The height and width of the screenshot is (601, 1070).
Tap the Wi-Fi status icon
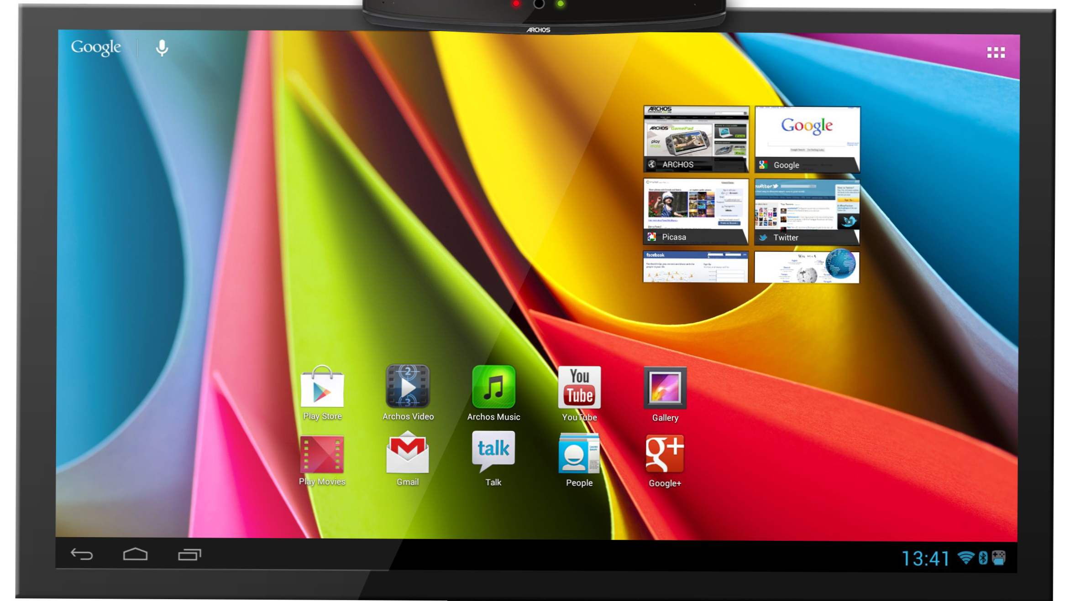[966, 558]
